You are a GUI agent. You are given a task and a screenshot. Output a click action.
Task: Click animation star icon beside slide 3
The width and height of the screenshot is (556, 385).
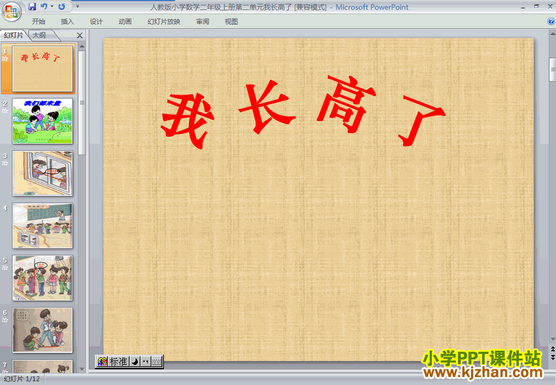tap(5, 163)
